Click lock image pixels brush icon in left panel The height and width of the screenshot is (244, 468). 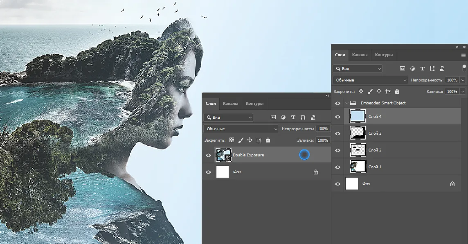(x=241, y=140)
